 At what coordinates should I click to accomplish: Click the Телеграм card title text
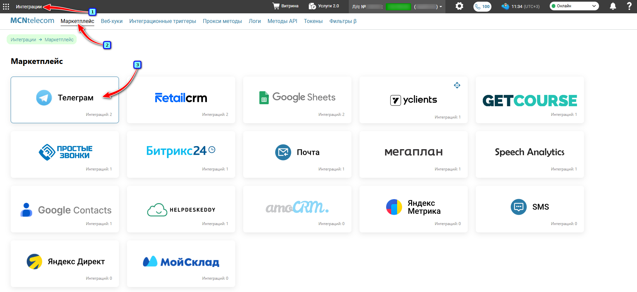click(76, 98)
